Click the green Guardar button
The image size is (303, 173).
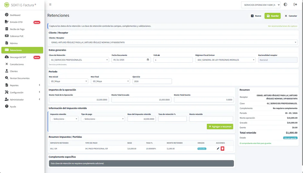(x=272, y=16)
